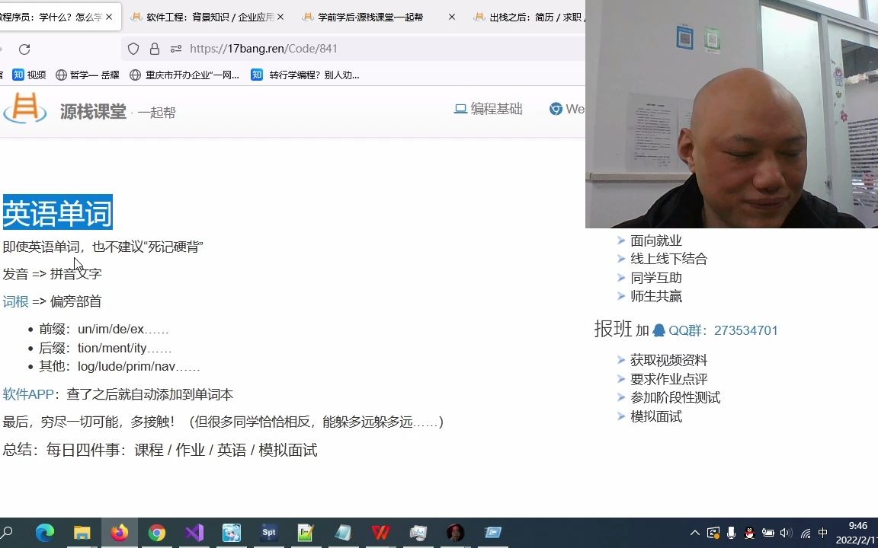Screen dimensions: 878x548
Task: Mute the speaker in the system tray
Action: [x=786, y=533]
